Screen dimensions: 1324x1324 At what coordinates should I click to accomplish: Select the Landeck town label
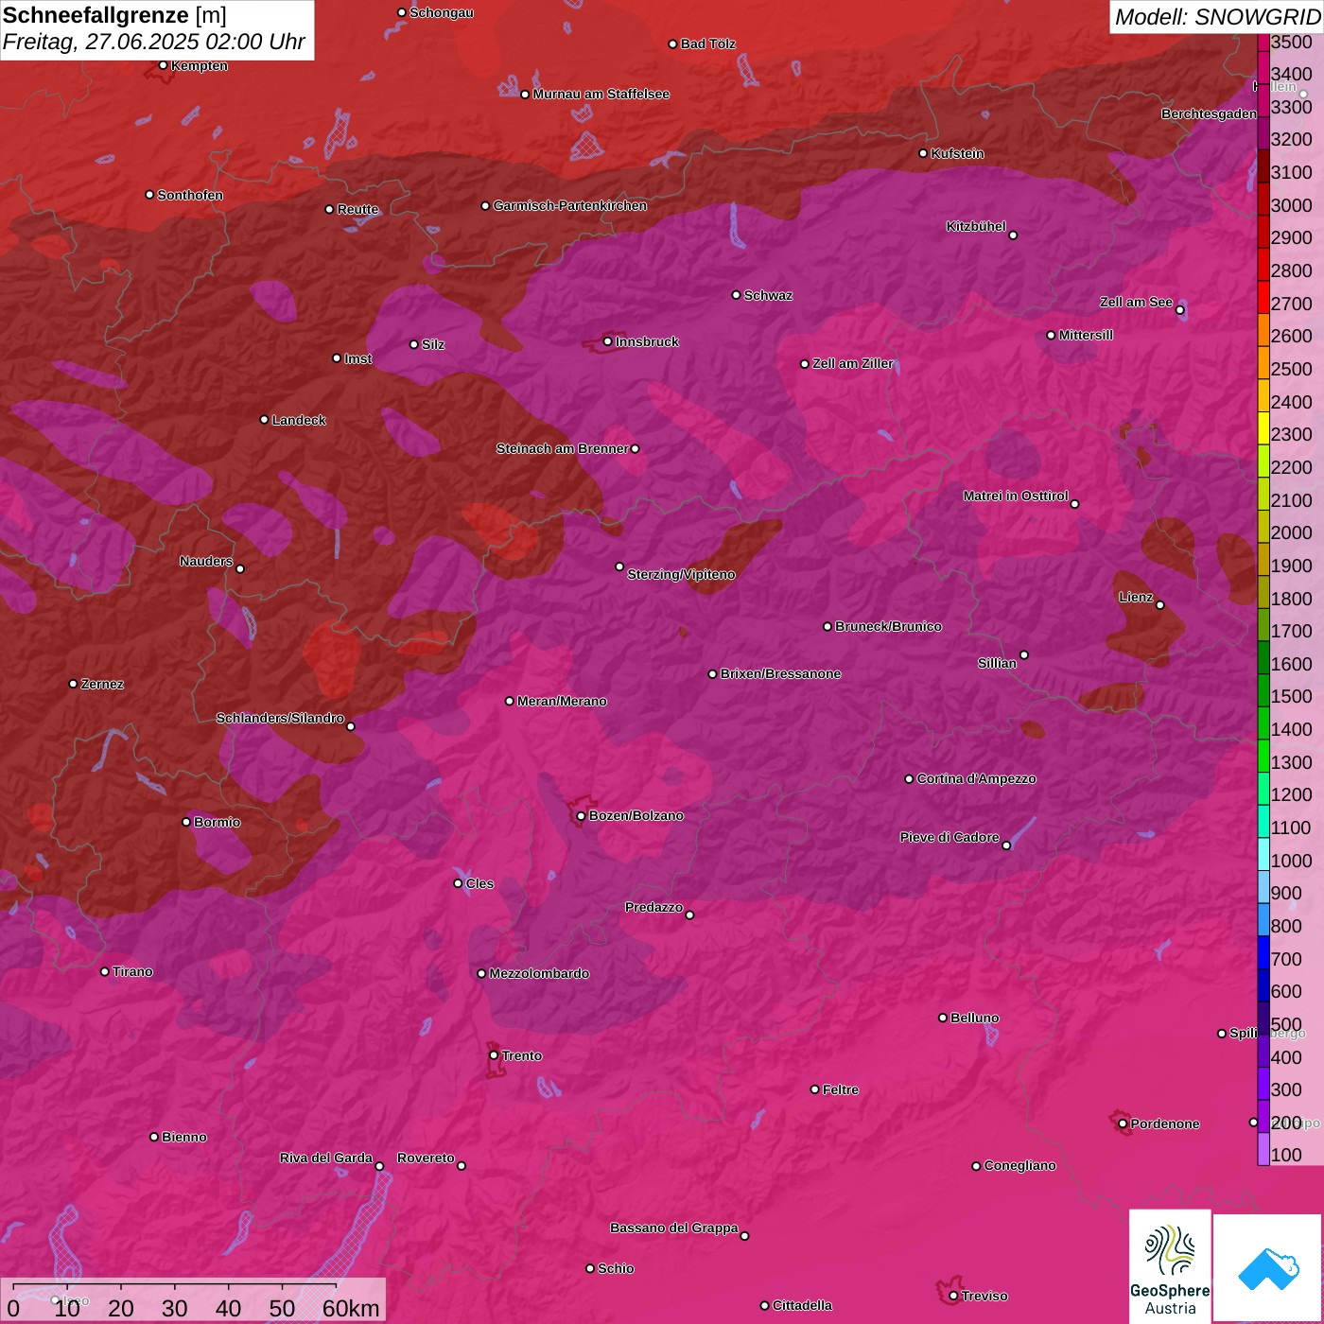point(299,420)
